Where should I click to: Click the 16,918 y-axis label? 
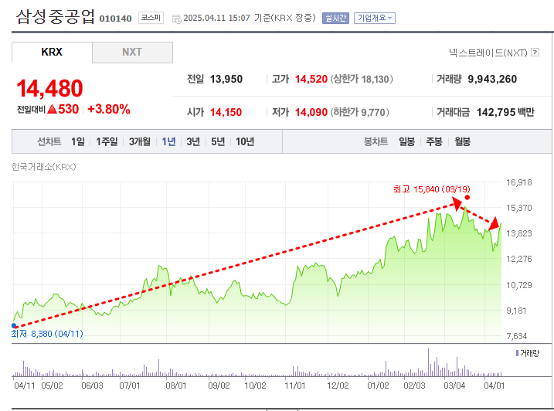519,182
